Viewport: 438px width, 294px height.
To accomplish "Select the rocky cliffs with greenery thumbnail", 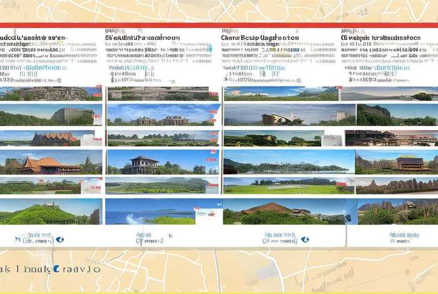I will [398, 211].
